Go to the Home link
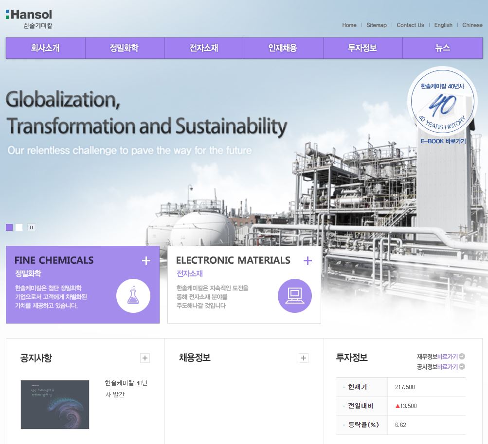488x444 pixels. 349,25
